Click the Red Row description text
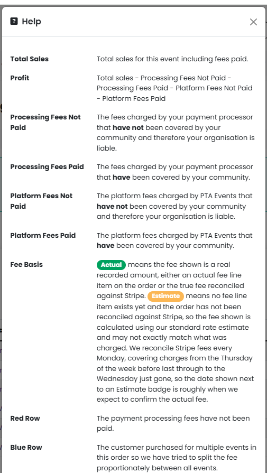267x473 pixels. point(173,423)
